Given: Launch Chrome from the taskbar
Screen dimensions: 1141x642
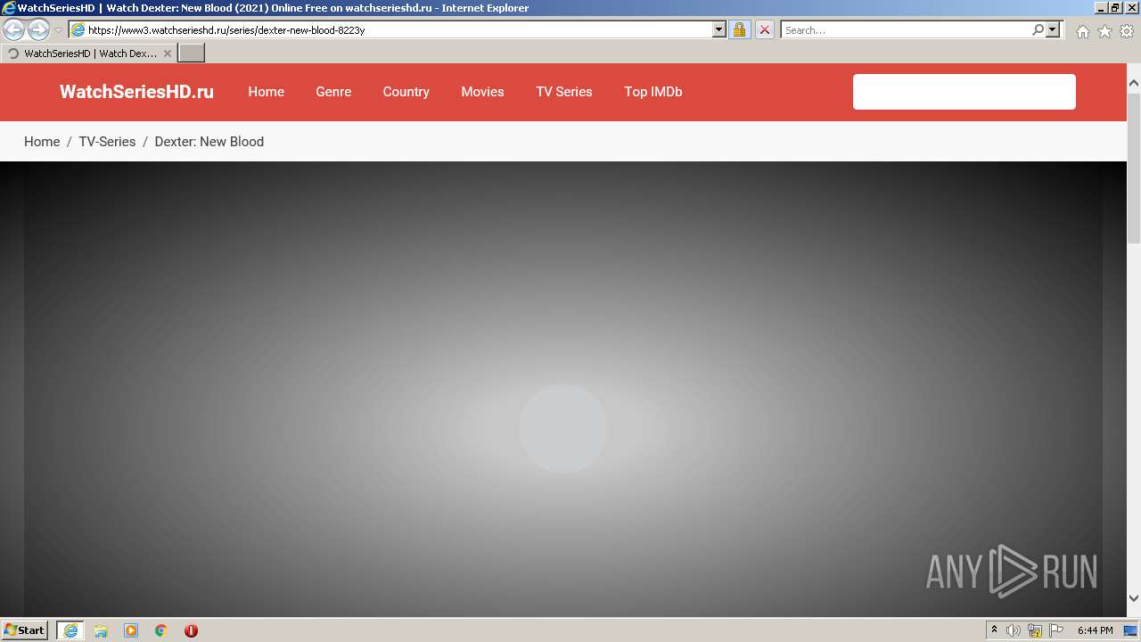Looking at the screenshot, I should click(x=160, y=630).
